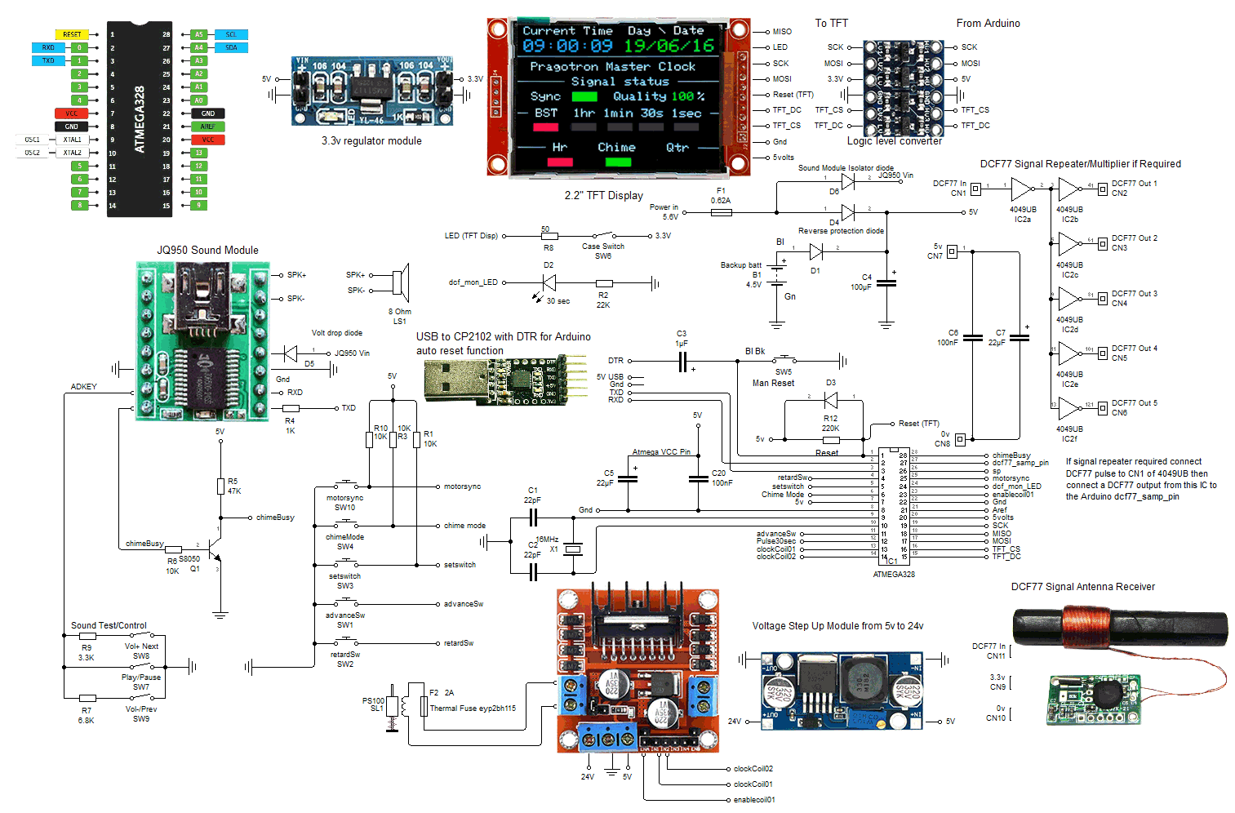Viewport: 1235px width, 813px height.
Task: Select the 3.3v regulator module picture
Action: pyautogui.click(x=371, y=91)
